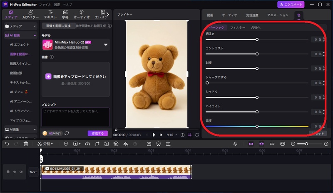Start voice recording with microphone icon
Screen dimensions: 333x193
click(x=235, y=144)
